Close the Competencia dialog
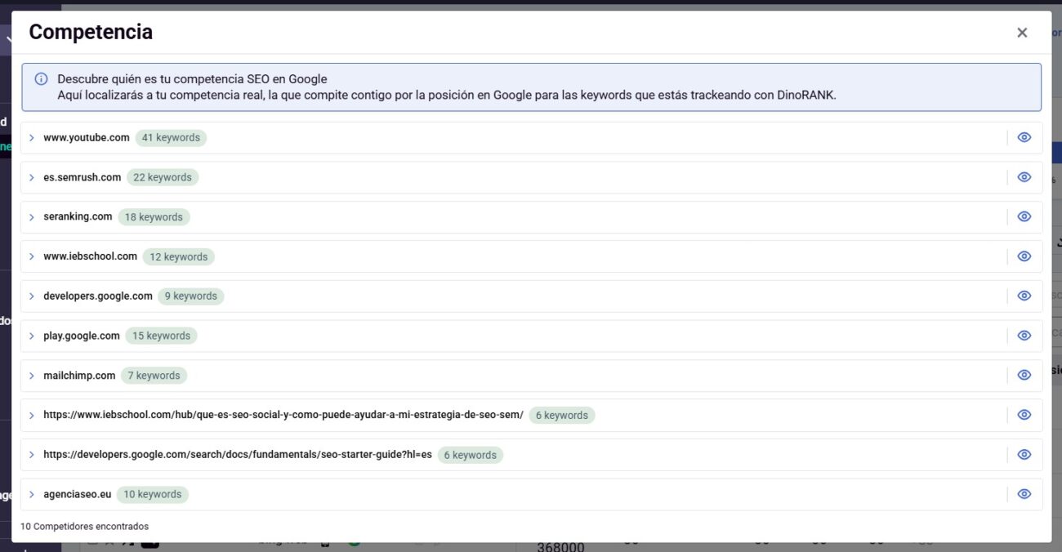This screenshot has width=1062, height=552. [x=1022, y=33]
